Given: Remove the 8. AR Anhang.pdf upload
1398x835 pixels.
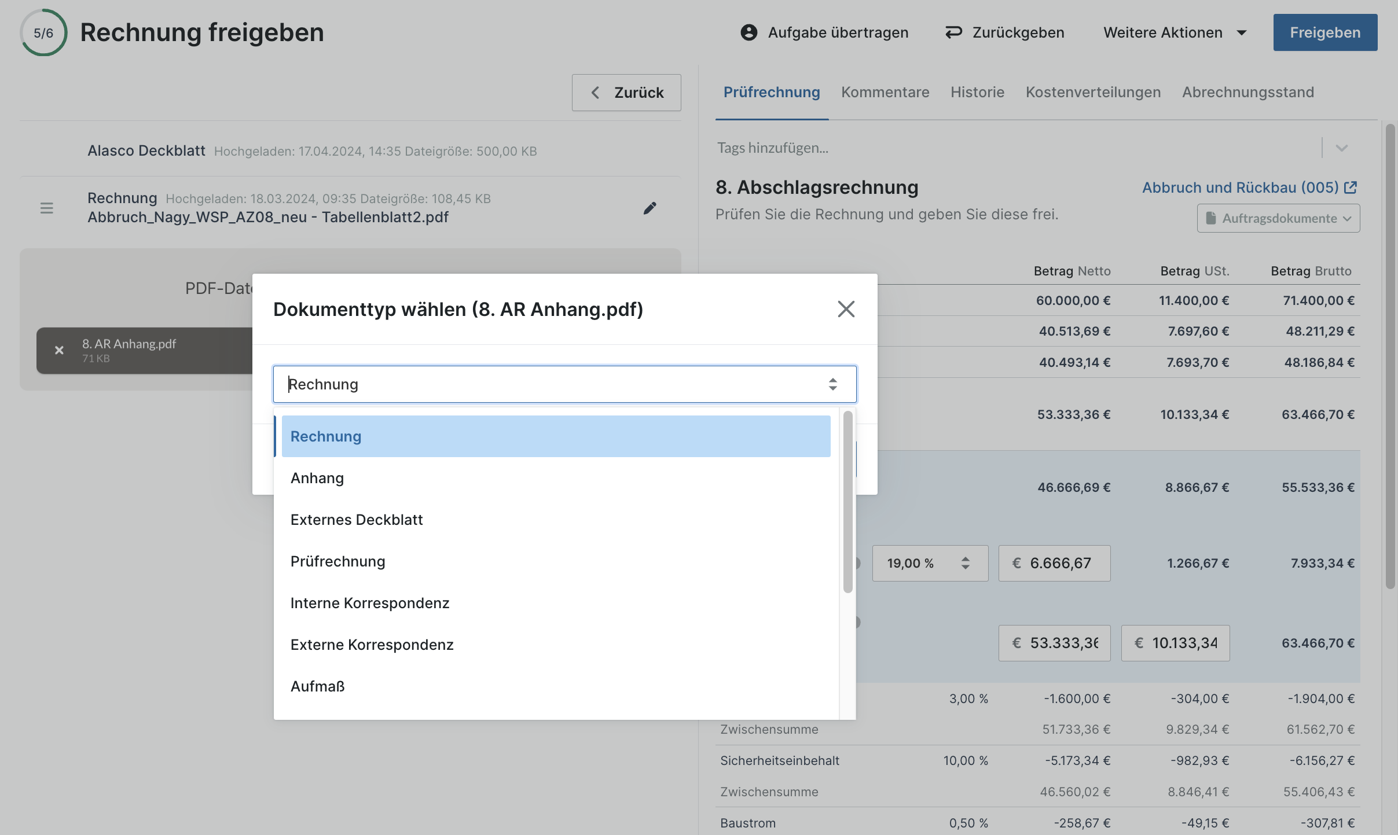Looking at the screenshot, I should coord(59,350).
